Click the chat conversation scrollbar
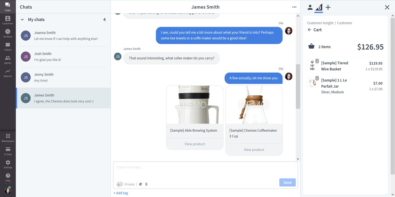 (298, 86)
